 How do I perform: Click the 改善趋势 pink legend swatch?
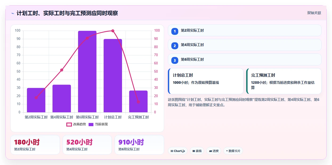(x=69, y=124)
